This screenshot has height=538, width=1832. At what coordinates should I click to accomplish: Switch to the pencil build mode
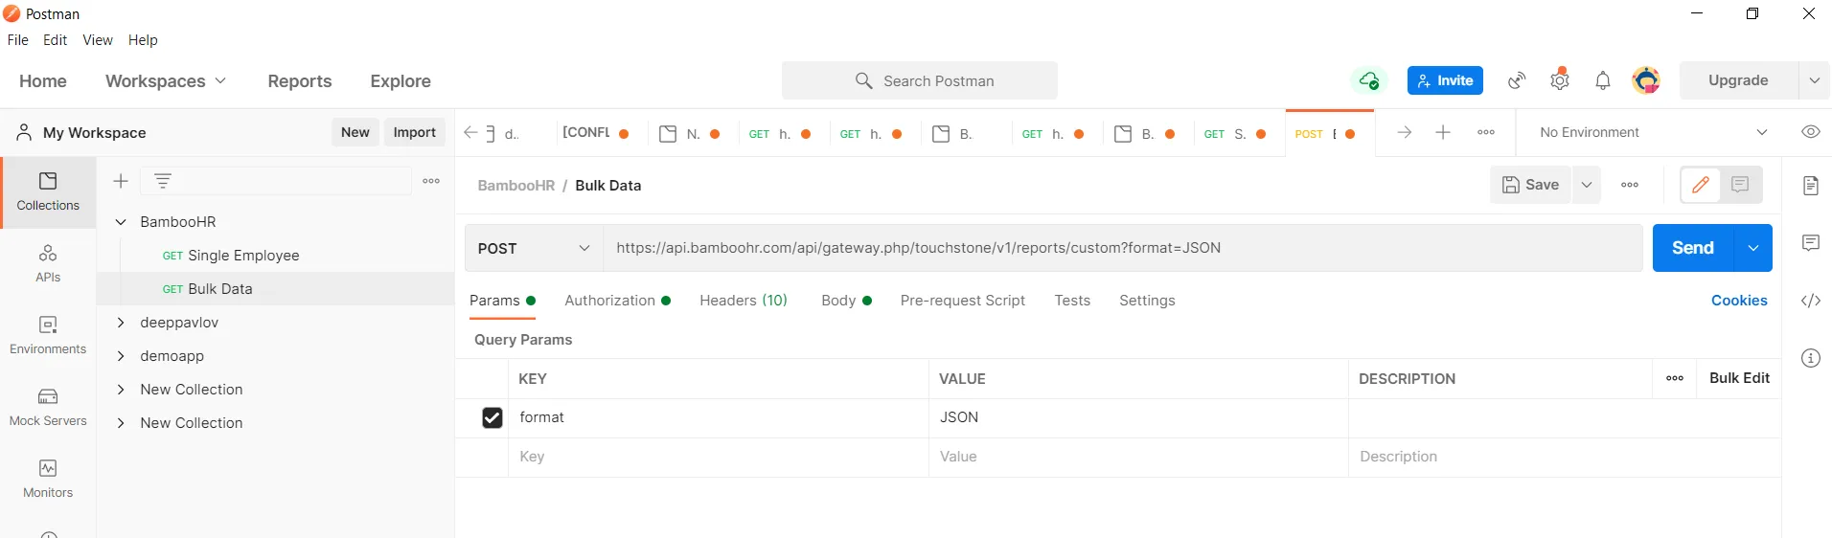pos(1701,185)
